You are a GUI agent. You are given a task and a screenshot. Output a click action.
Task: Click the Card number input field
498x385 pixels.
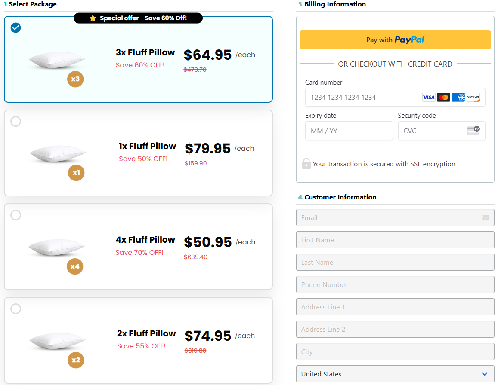pos(395,98)
